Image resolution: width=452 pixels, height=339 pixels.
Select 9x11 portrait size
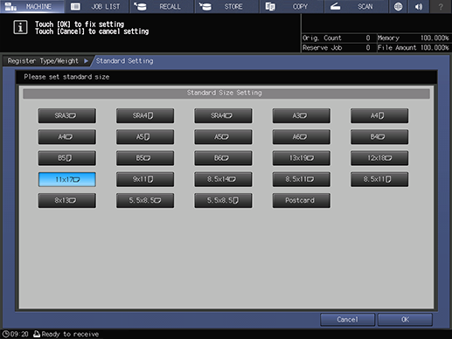pos(145,179)
